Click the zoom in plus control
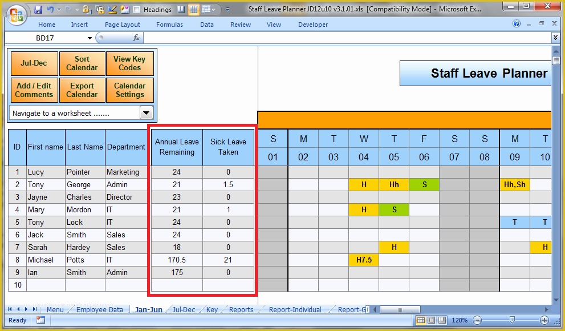The width and height of the screenshot is (565, 331). pos(544,320)
